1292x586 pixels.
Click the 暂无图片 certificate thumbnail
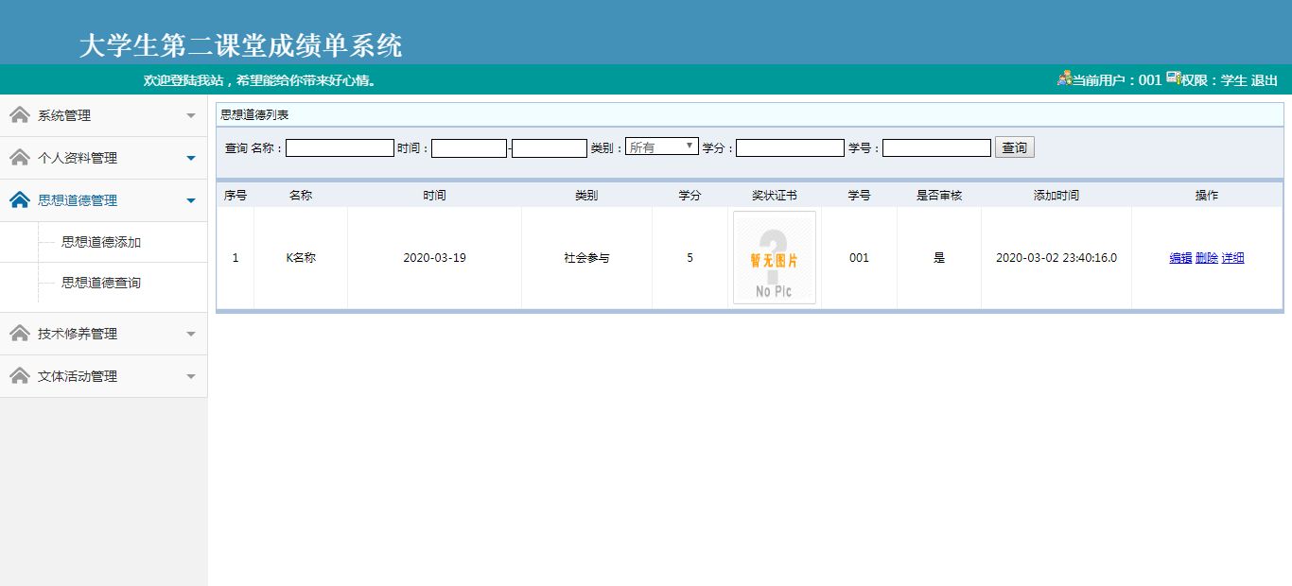[775, 258]
